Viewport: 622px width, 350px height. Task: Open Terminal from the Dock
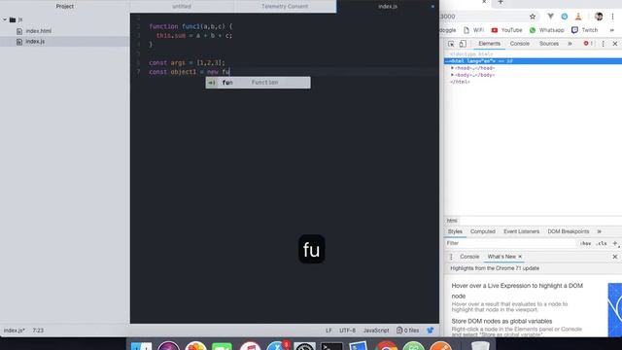tap(331, 346)
